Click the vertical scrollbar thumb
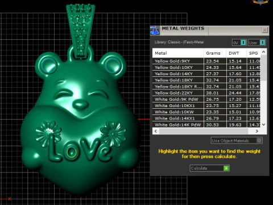Image resolution: width=273 pixels, height=205 pixels. pyautogui.click(x=263, y=68)
